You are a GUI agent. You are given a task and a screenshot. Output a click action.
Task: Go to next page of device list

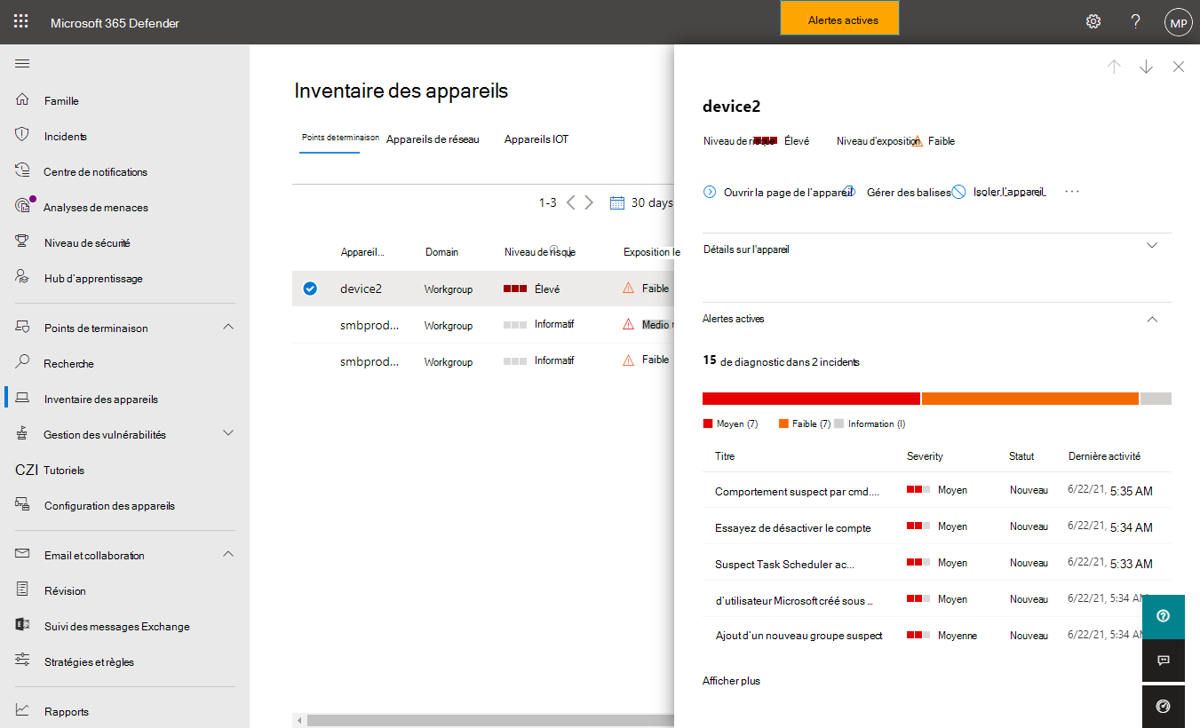pyautogui.click(x=588, y=202)
